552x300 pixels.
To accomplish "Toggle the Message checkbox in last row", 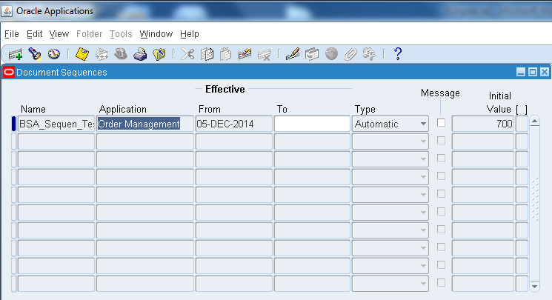I will click(x=441, y=283).
